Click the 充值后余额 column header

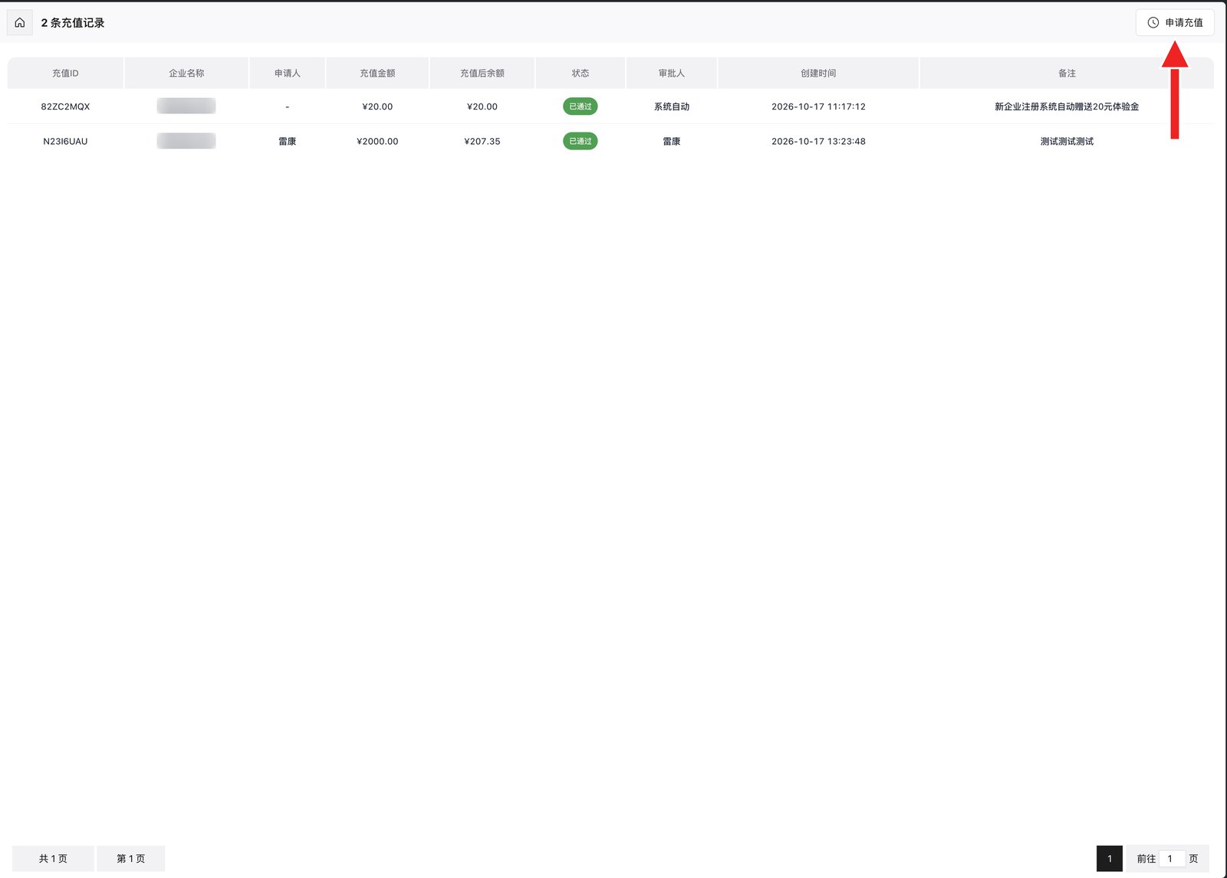pyautogui.click(x=482, y=74)
